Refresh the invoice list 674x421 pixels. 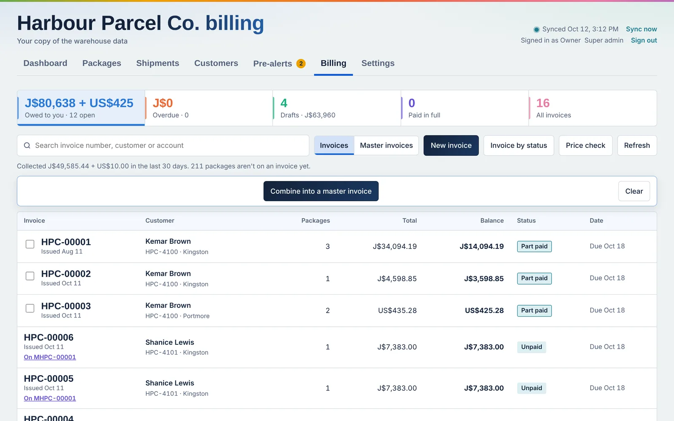(637, 145)
